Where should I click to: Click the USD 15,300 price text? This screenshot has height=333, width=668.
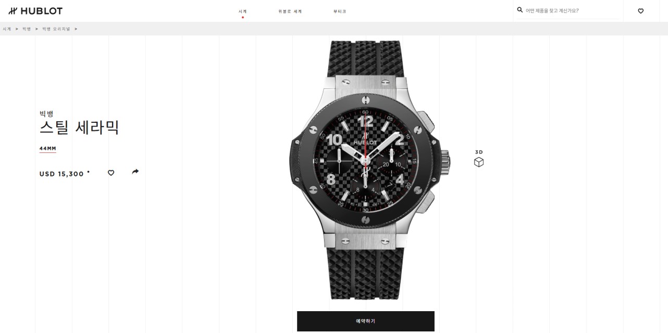point(61,174)
